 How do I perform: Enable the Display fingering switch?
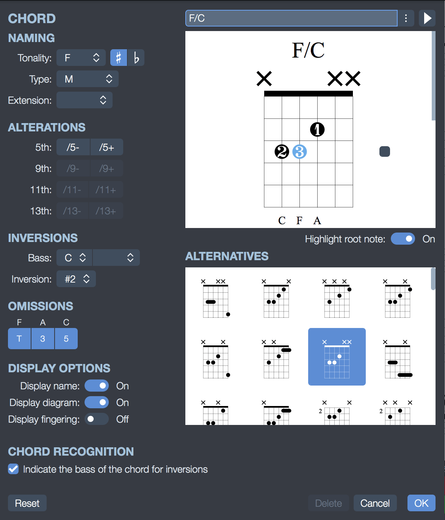(97, 419)
